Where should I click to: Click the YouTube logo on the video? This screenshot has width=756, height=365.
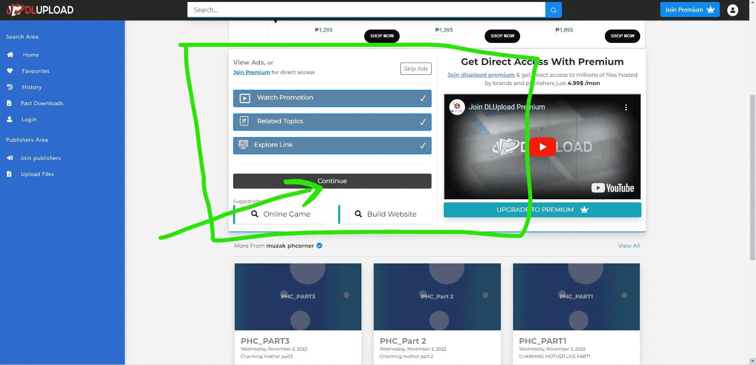(613, 188)
